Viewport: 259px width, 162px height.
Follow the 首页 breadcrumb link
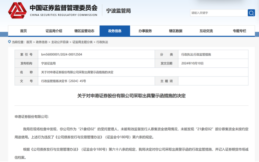pyautogui.click(x=29, y=42)
